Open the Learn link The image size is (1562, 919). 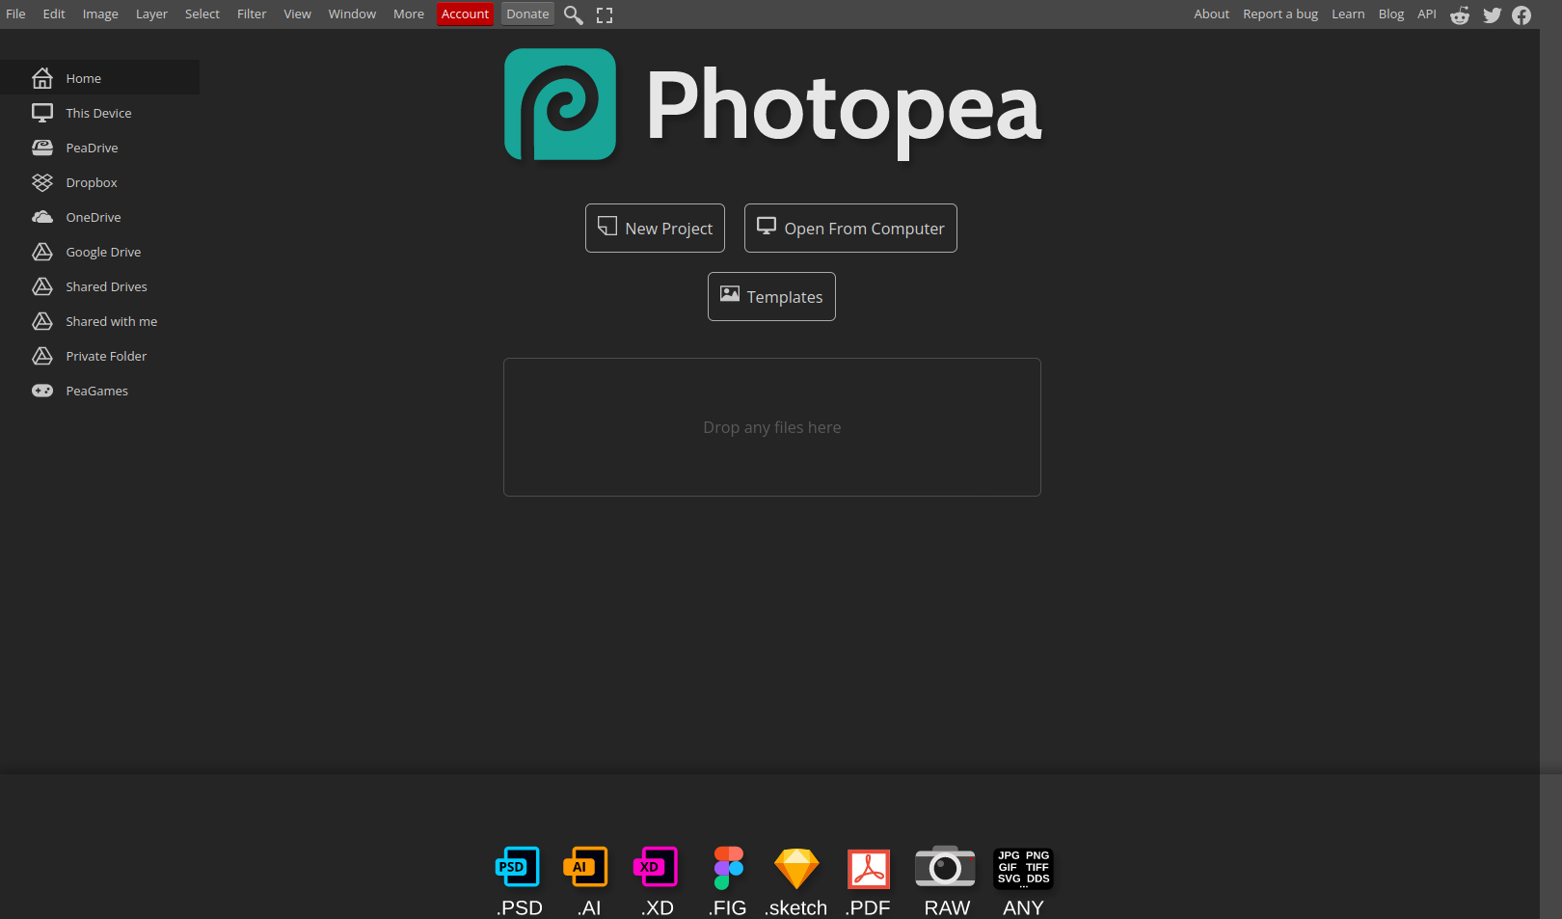pos(1348,14)
